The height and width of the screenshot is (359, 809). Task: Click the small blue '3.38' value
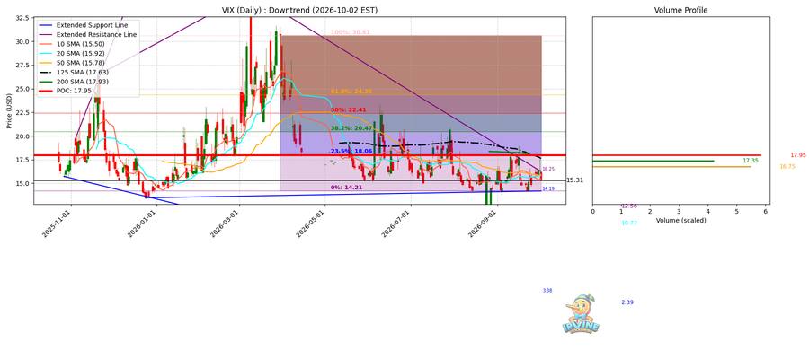pos(547,291)
